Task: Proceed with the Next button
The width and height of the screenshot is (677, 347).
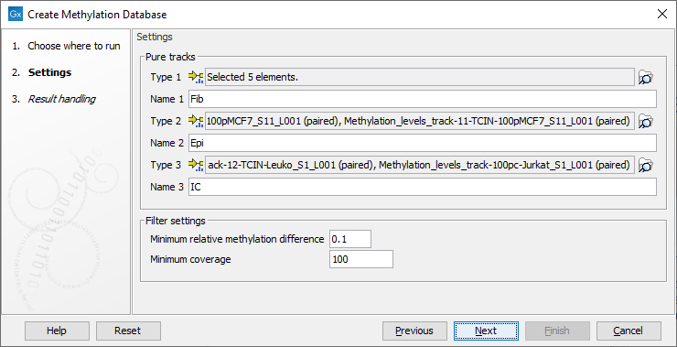Action: (486, 331)
